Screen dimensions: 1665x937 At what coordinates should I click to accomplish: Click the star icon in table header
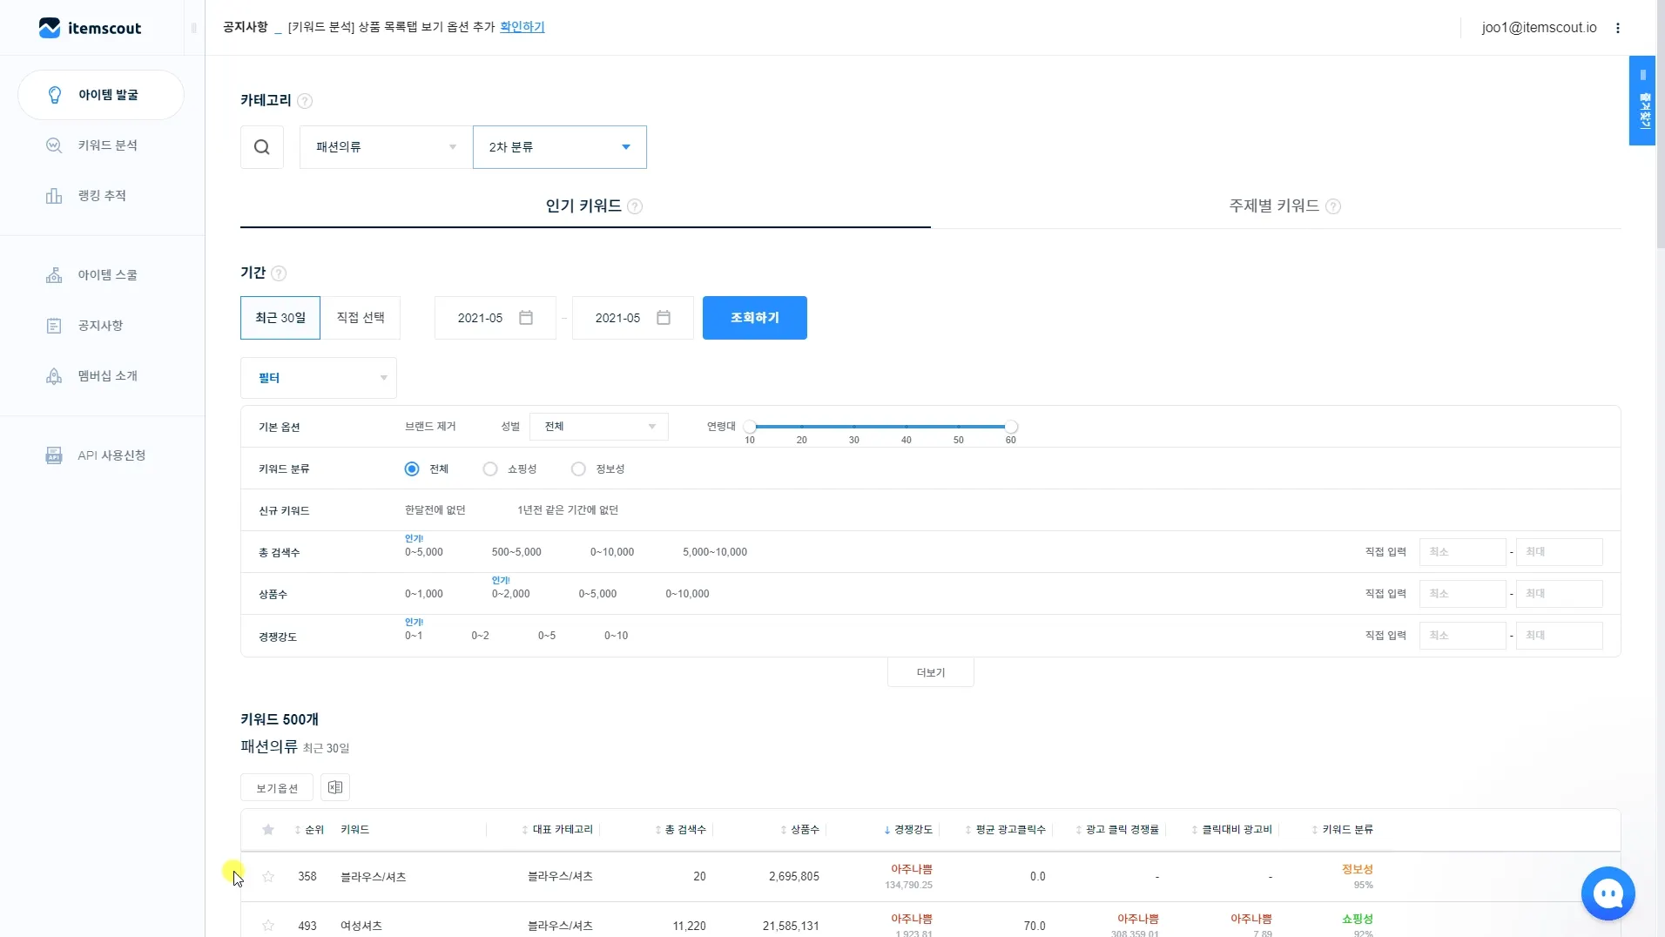(x=268, y=830)
